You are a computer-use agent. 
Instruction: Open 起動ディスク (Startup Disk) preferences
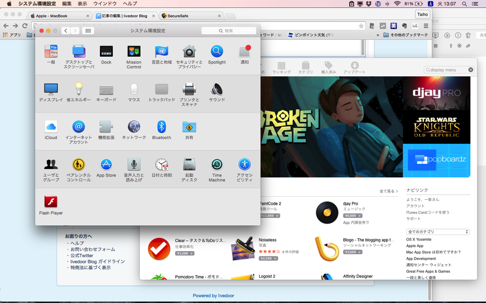[189, 170]
